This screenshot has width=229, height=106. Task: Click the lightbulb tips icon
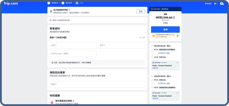tap(51, 11)
